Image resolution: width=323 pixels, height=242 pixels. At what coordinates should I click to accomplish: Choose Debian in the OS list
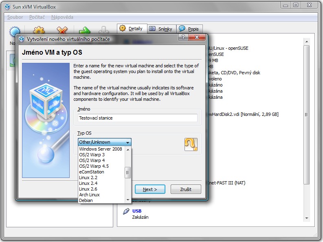101,200
